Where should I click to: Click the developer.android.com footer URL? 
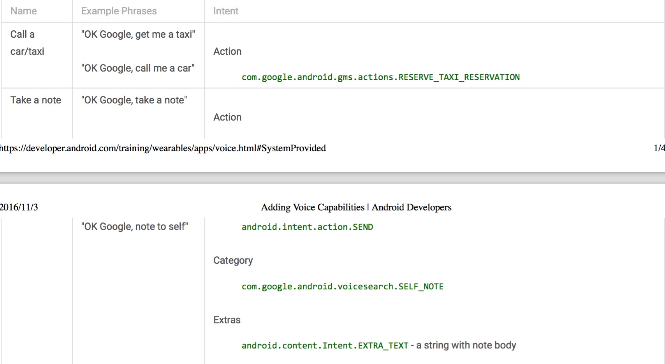pos(163,148)
